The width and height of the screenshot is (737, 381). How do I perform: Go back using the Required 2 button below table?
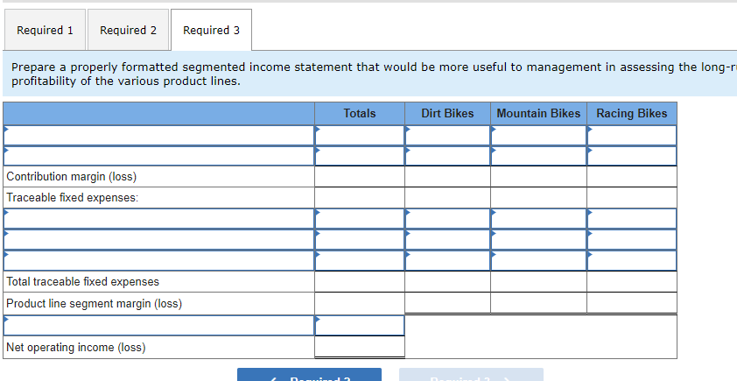point(309,375)
